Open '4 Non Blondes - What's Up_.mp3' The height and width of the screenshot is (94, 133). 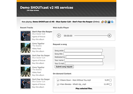pyautogui.click(x=73, y=84)
